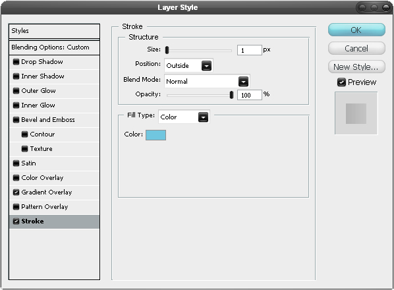Click the Opacity slider handle
This screenshot has height=290, width=394.
click(x=231, y=95)
